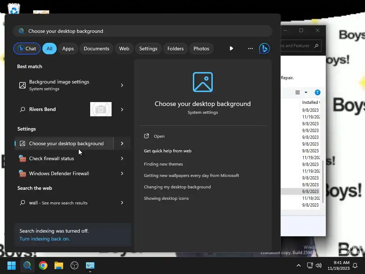Launch Google Chrome from taskbar

click(x=43, y=265)
